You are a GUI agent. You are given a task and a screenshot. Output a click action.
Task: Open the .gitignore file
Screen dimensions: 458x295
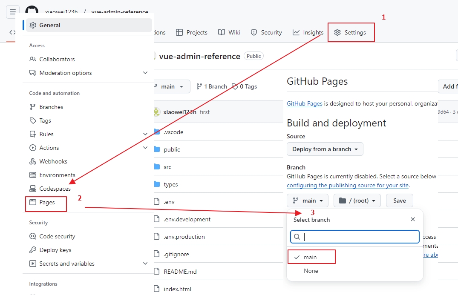tap(176, 254)
